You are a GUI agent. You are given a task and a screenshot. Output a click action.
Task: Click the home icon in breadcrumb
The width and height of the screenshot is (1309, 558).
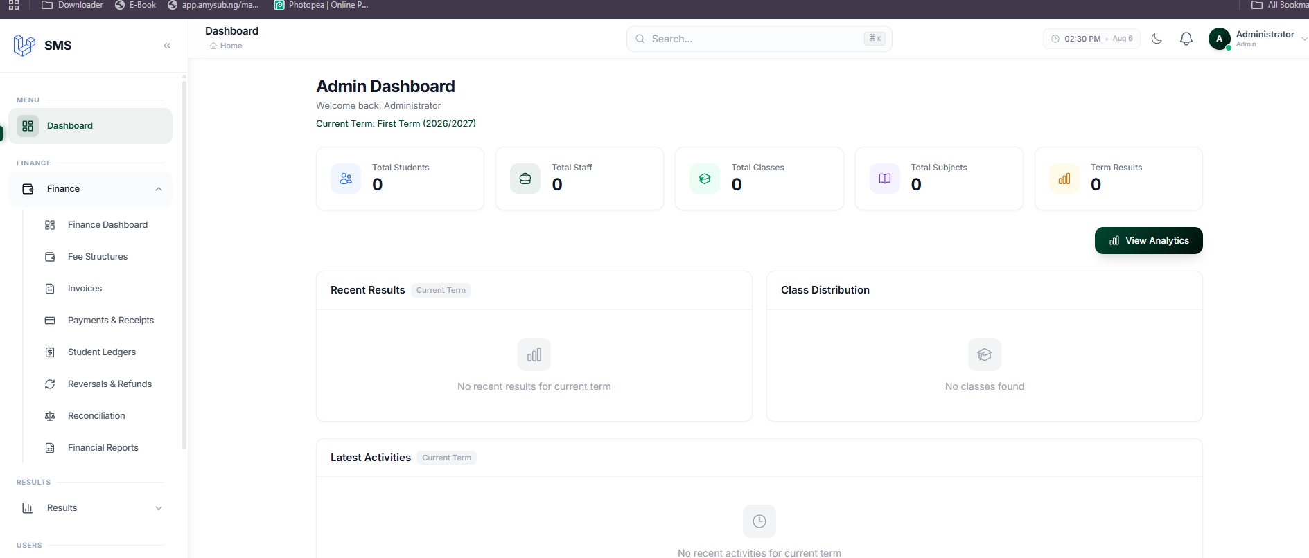[213, 46]
